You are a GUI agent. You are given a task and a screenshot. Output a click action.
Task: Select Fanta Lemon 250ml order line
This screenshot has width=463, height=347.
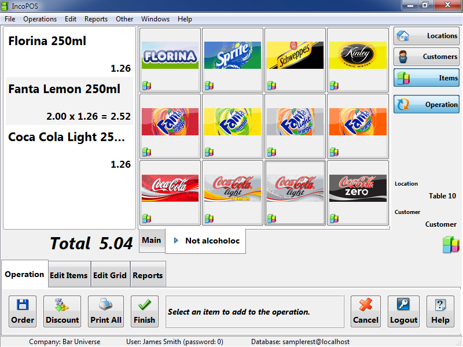tap(69, 101)
